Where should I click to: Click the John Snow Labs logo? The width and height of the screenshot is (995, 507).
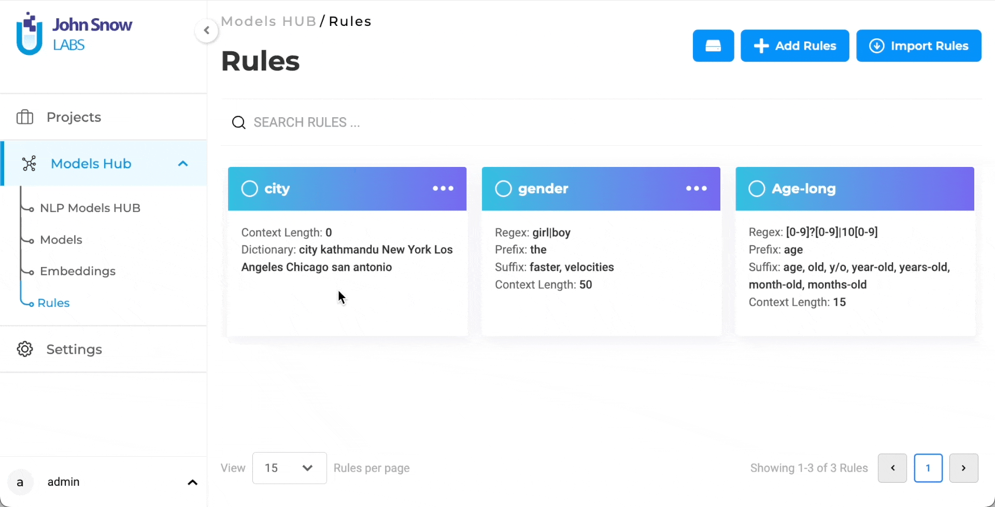[74, 34]
